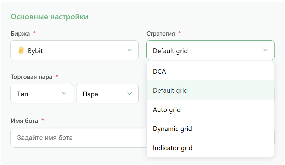Click the Торговая пара label
The height and width of the screenshot is (165, 285).
point(31,77)
